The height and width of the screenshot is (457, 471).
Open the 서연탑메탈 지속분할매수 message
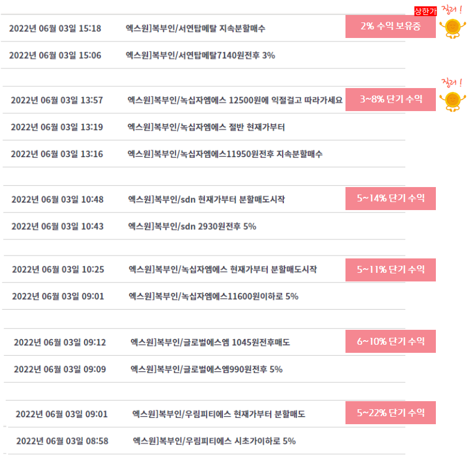[x=196, y=29]
